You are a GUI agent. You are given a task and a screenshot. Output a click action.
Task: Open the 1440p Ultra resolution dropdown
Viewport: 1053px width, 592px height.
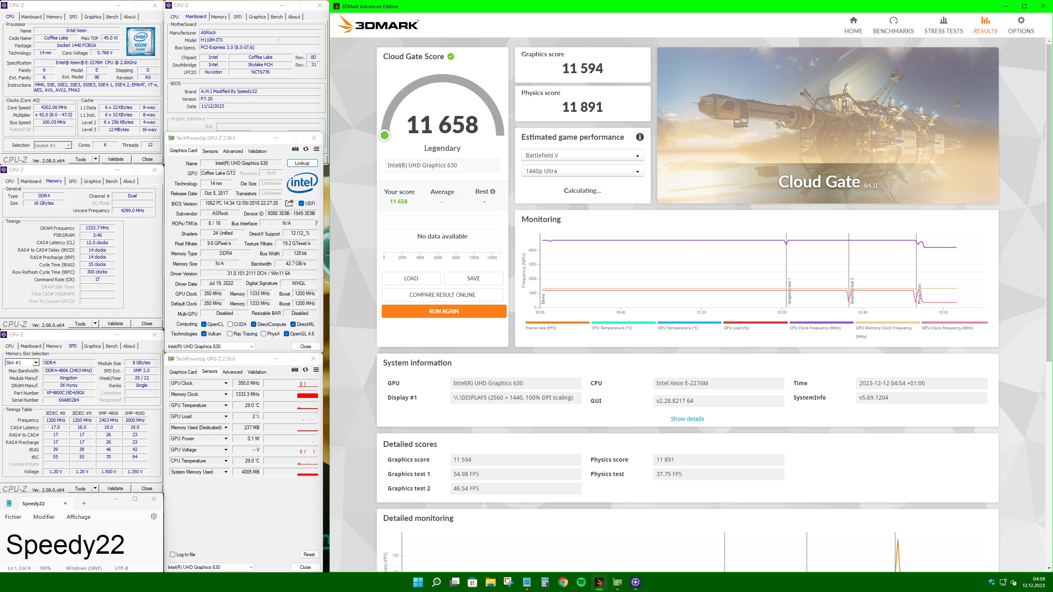(582, 171)
